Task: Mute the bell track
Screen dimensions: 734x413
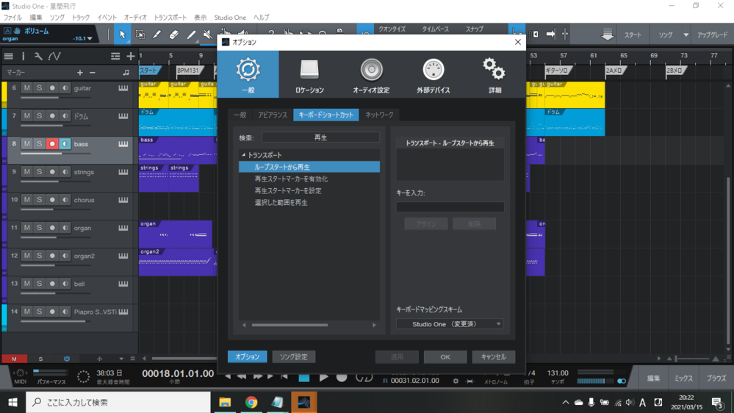Action: pos(26,283)
